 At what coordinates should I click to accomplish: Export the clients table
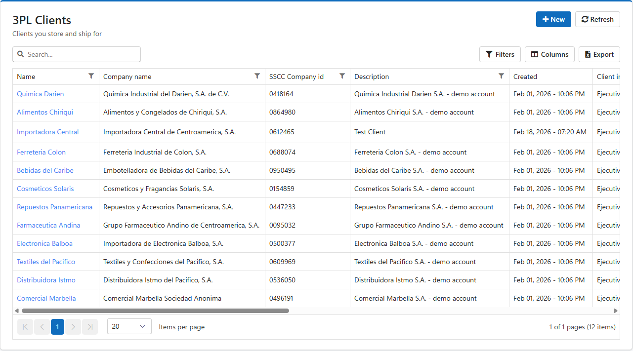click(599, 54)
